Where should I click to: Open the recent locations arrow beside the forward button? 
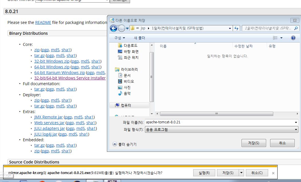tap(127, 28)
